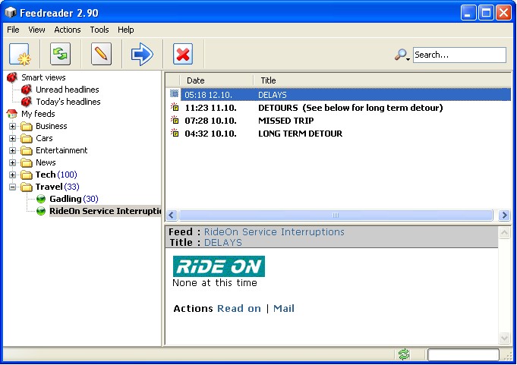The height and width of the screenshot is (365, 517).
Task: Click the Read on link
Action: tap(238, 308)
